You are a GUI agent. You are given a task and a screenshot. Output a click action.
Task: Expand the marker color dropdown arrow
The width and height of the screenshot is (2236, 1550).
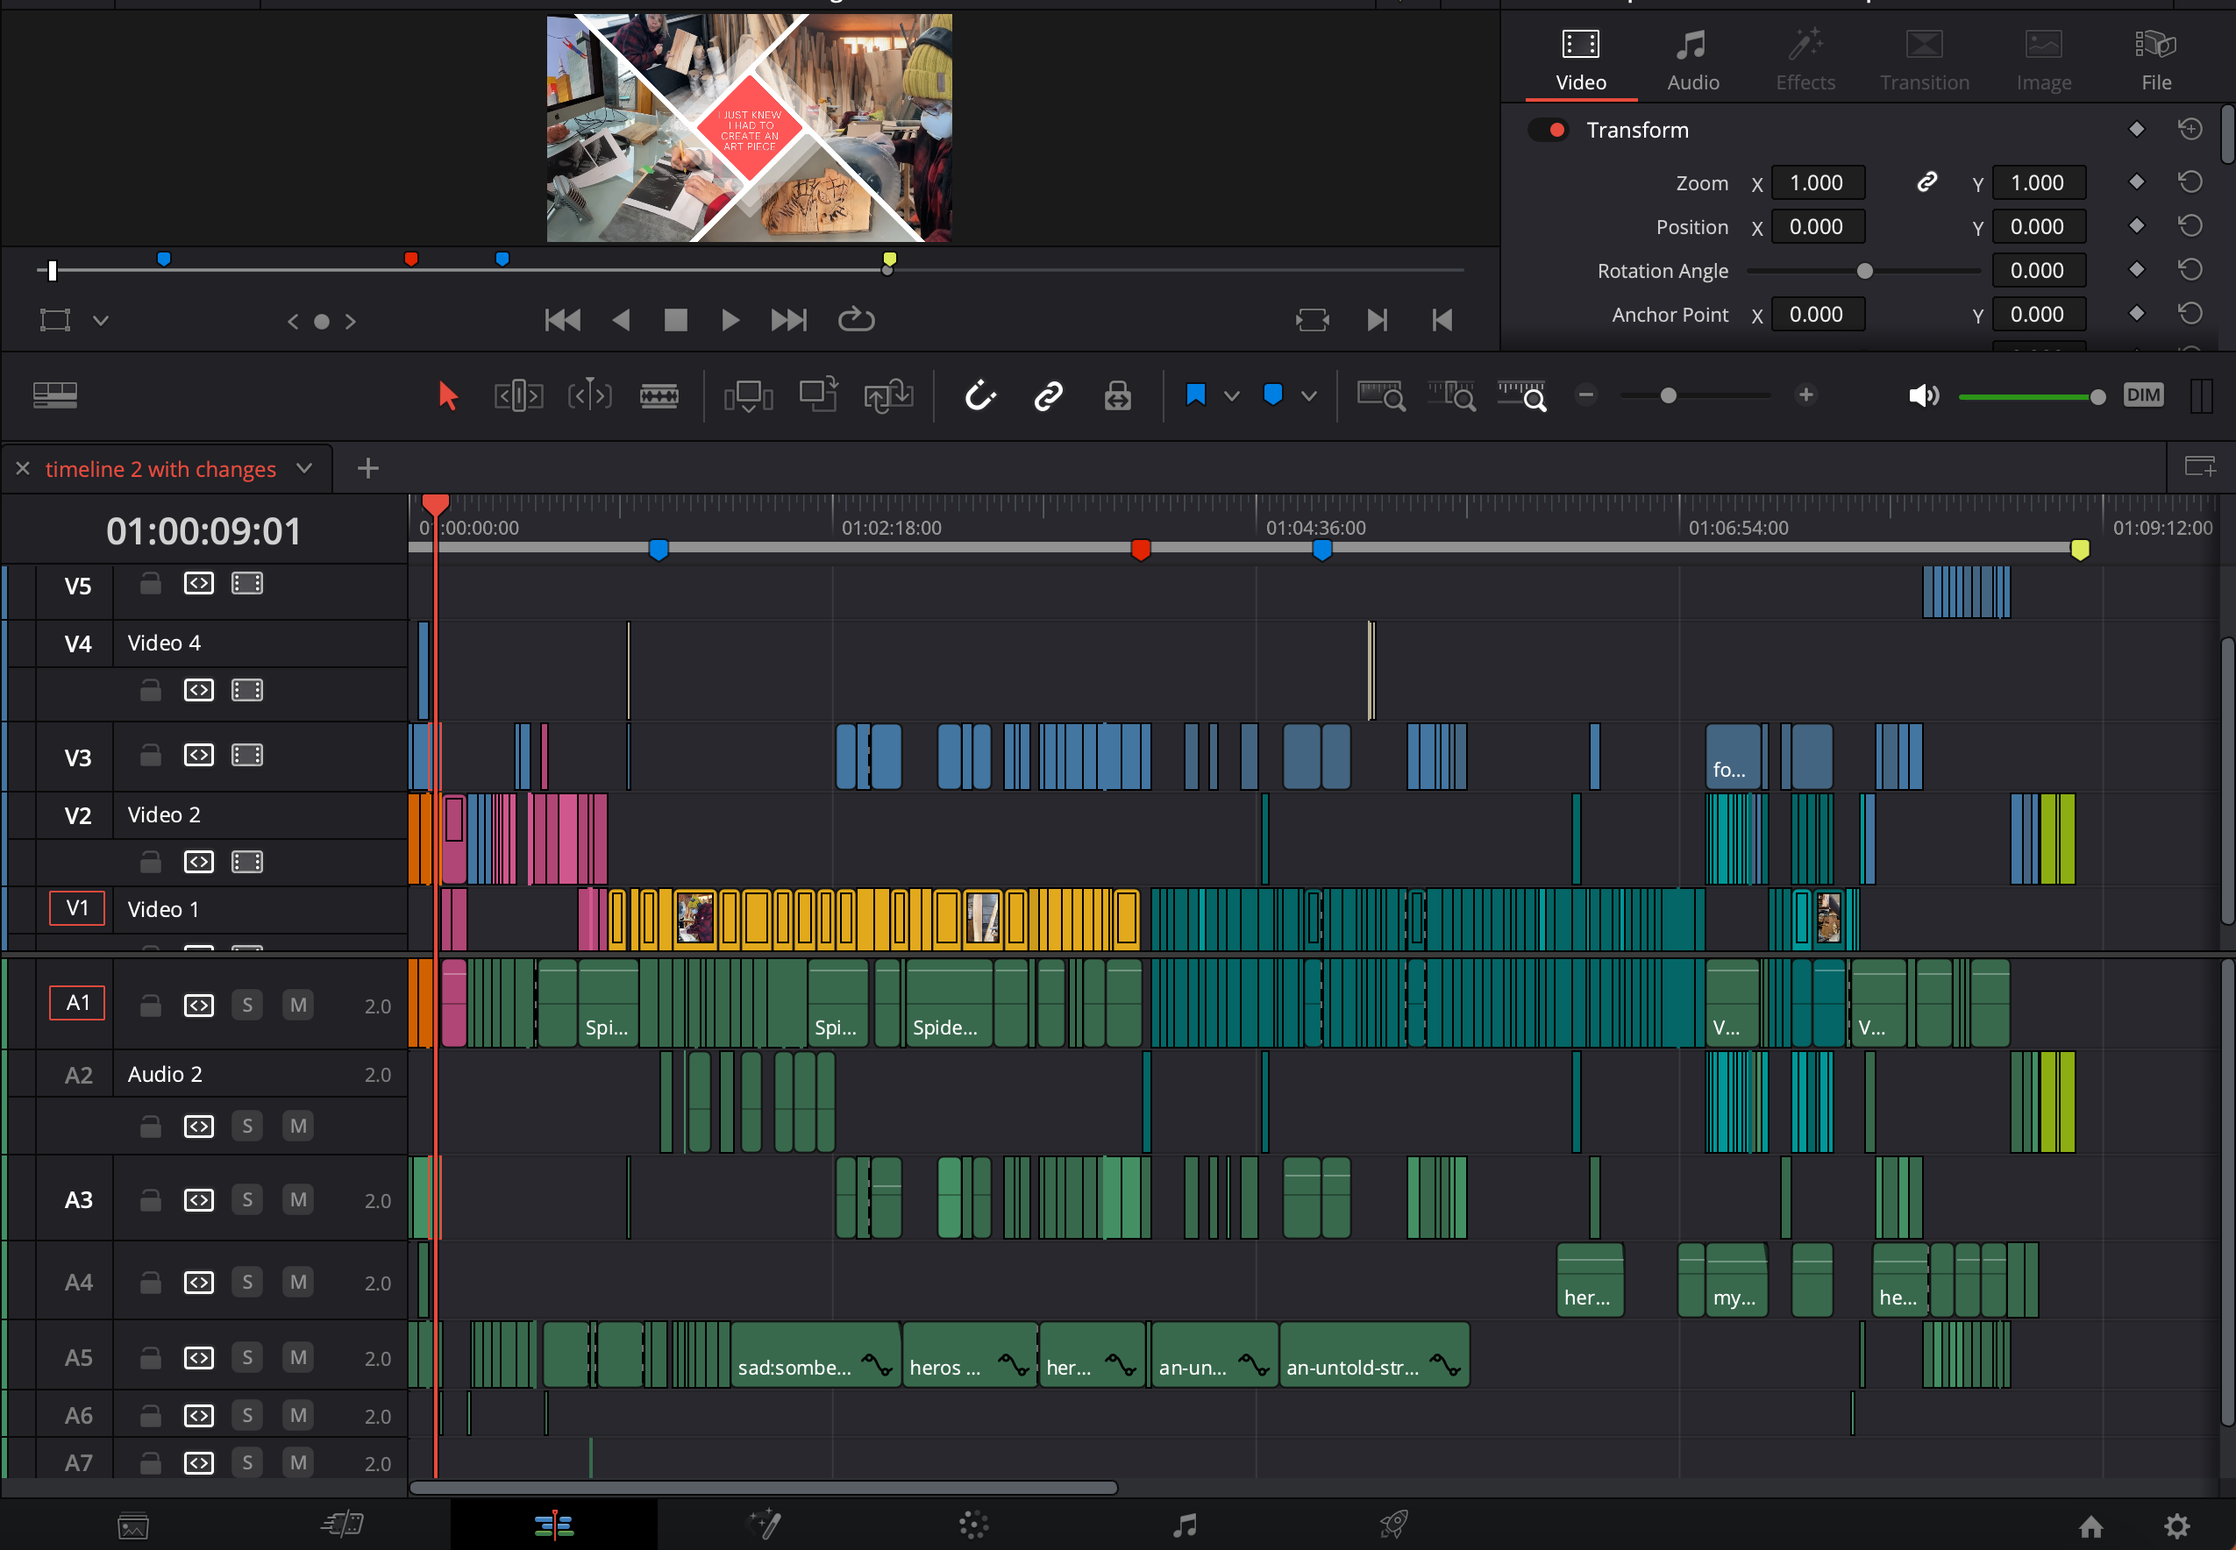[x=1308, y=395]
